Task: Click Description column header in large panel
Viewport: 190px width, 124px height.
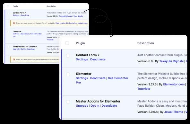Action: click(x=145, y=43)
